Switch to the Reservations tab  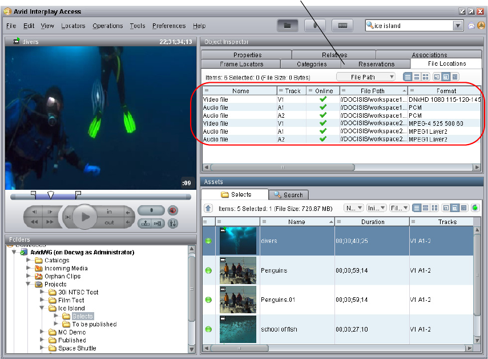point(376,64)
